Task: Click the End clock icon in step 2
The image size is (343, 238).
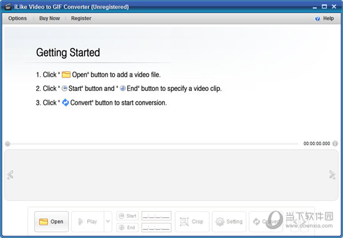Action: click(123, 88)
